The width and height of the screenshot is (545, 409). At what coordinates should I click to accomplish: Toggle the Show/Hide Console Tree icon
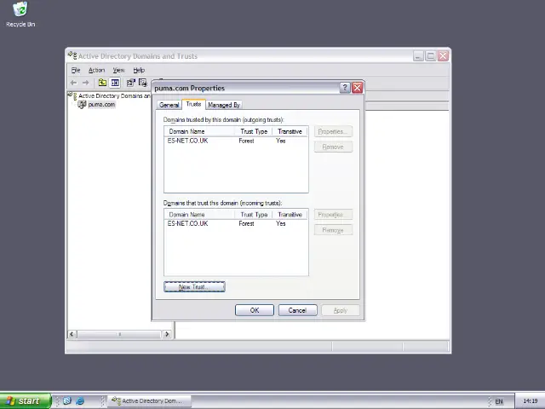click(x=115, y=83)
